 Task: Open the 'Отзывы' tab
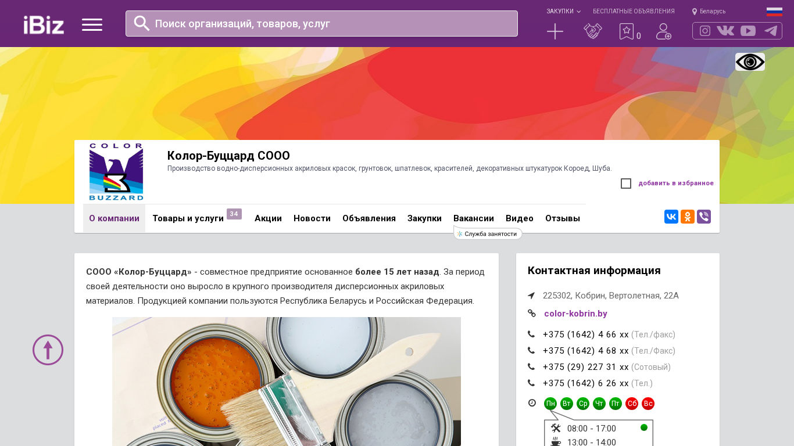[x=563, y=218]
